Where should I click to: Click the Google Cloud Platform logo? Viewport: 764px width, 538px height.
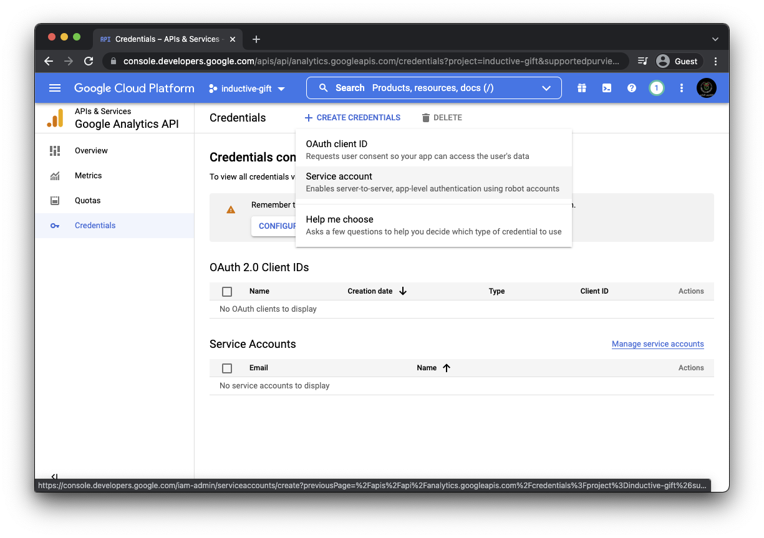point(134,88)
